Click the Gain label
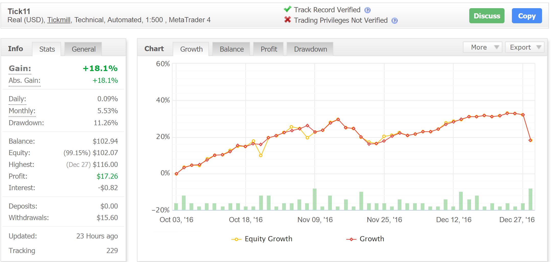 [20, 69]
